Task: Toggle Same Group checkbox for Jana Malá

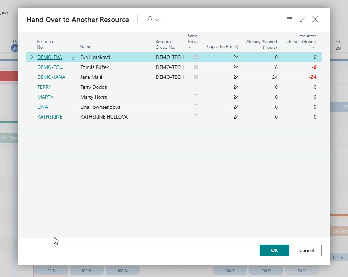Action: pyautogui.click(x=196, y=77)
